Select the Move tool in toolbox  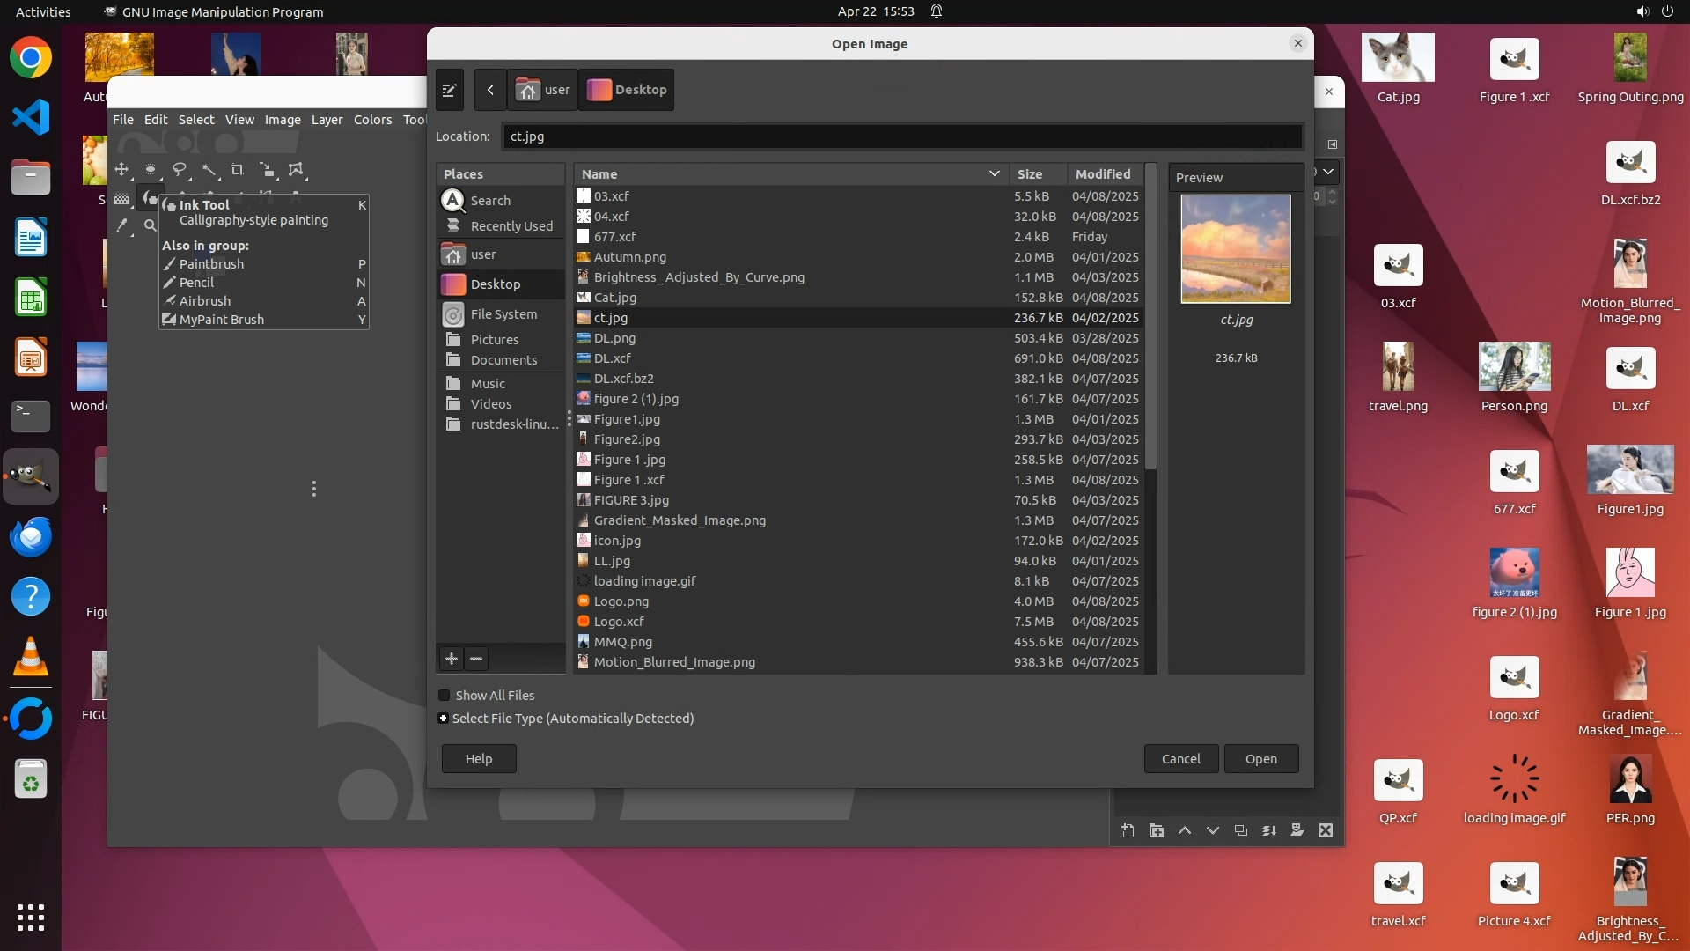pyautogui.click(x=121, y=169)
